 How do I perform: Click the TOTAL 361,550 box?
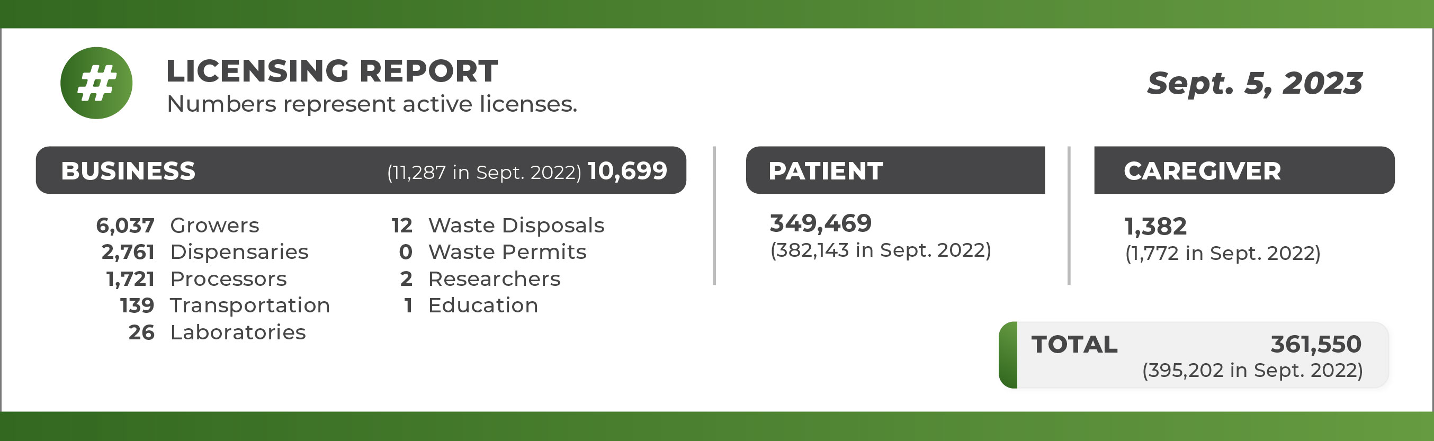tap(1197, 355)
